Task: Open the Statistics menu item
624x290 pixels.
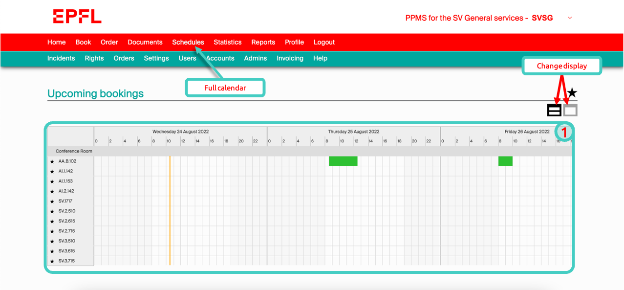Action: [x=228, y=42]
